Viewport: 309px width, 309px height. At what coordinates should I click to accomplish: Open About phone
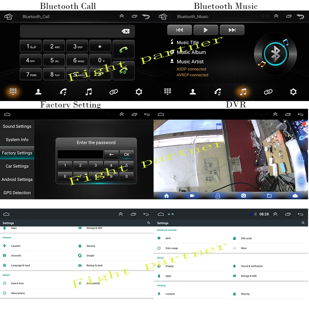click(x=38, y=293)
